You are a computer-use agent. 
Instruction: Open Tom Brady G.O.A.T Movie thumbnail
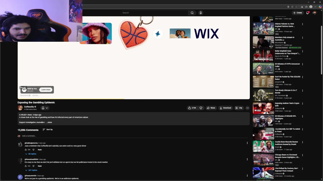pos(263,95)
